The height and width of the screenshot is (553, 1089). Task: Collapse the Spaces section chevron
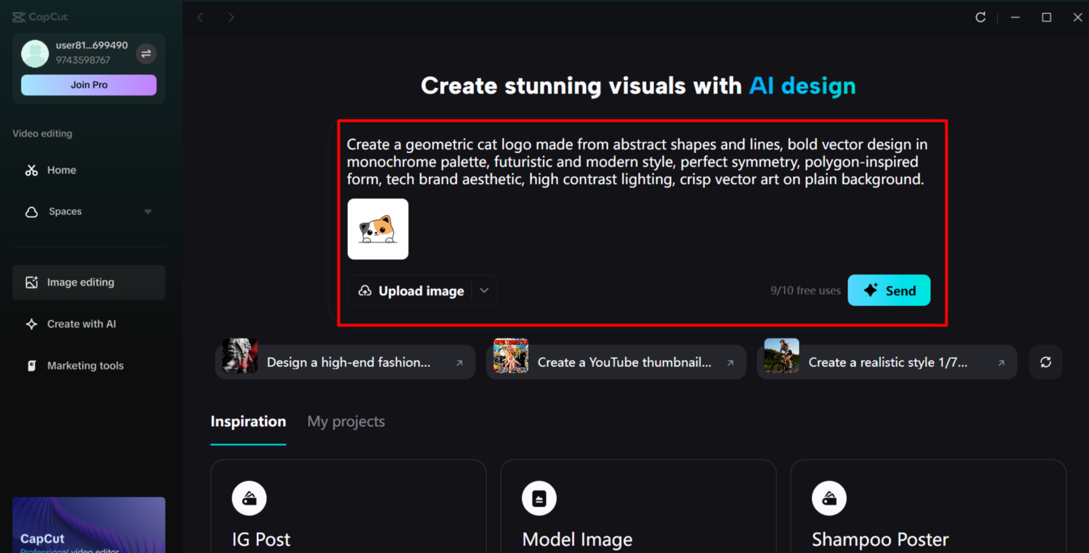click(148, 211)
